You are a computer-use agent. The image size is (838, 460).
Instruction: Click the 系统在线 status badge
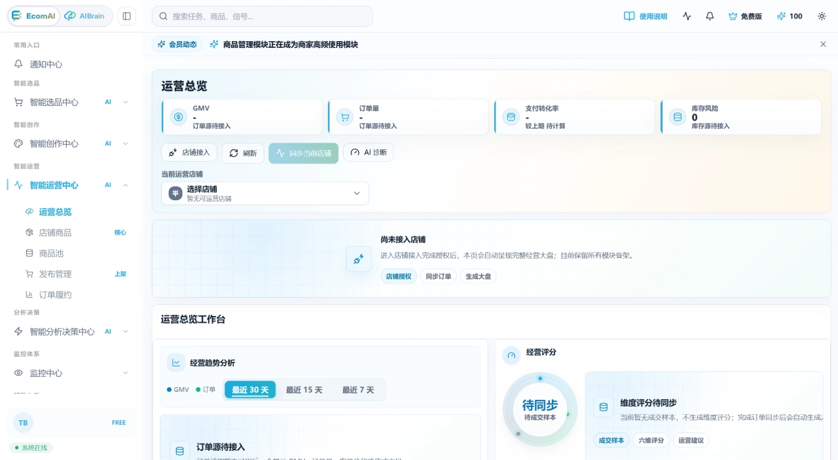click(x=32, y=448)
